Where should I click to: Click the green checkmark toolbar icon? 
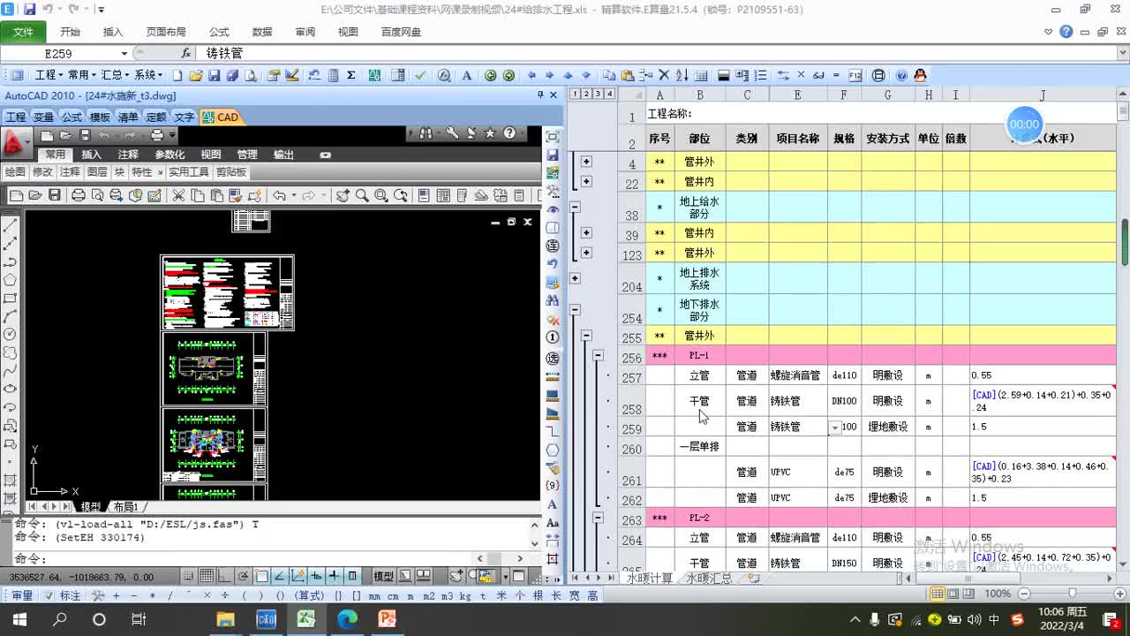tap(420, 75)
